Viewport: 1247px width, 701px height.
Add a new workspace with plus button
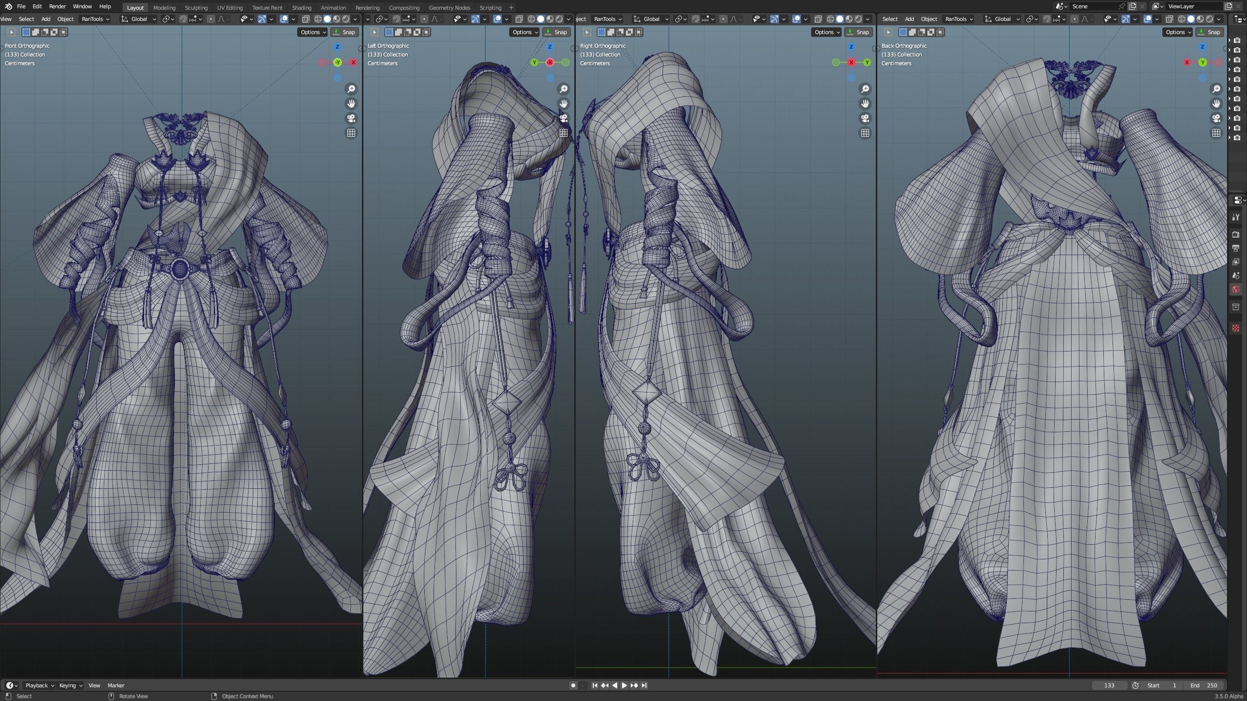511,7
